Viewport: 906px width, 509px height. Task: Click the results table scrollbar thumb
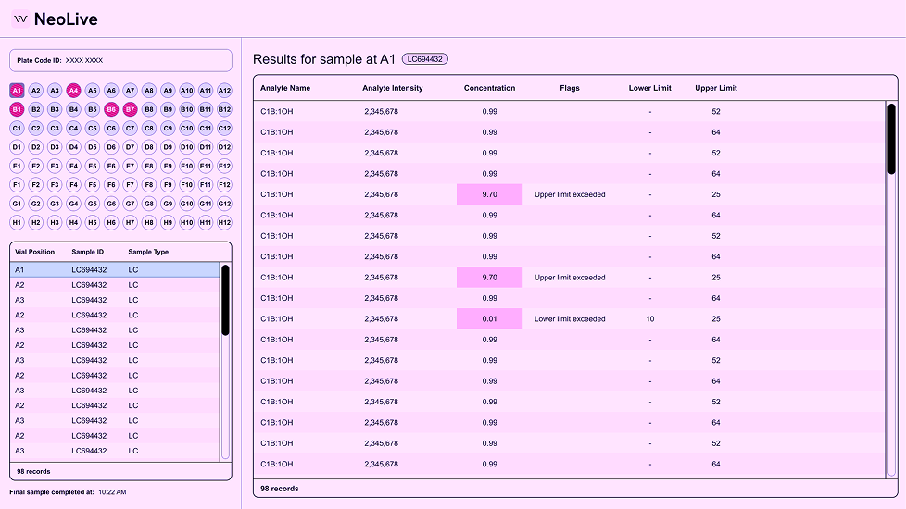tap(891, 139)
